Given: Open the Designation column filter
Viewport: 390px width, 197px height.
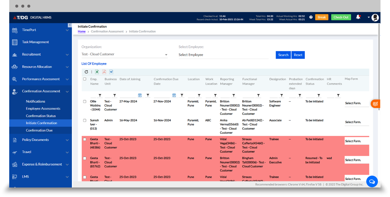Looking at the screenshot, I should click(282, 95).
